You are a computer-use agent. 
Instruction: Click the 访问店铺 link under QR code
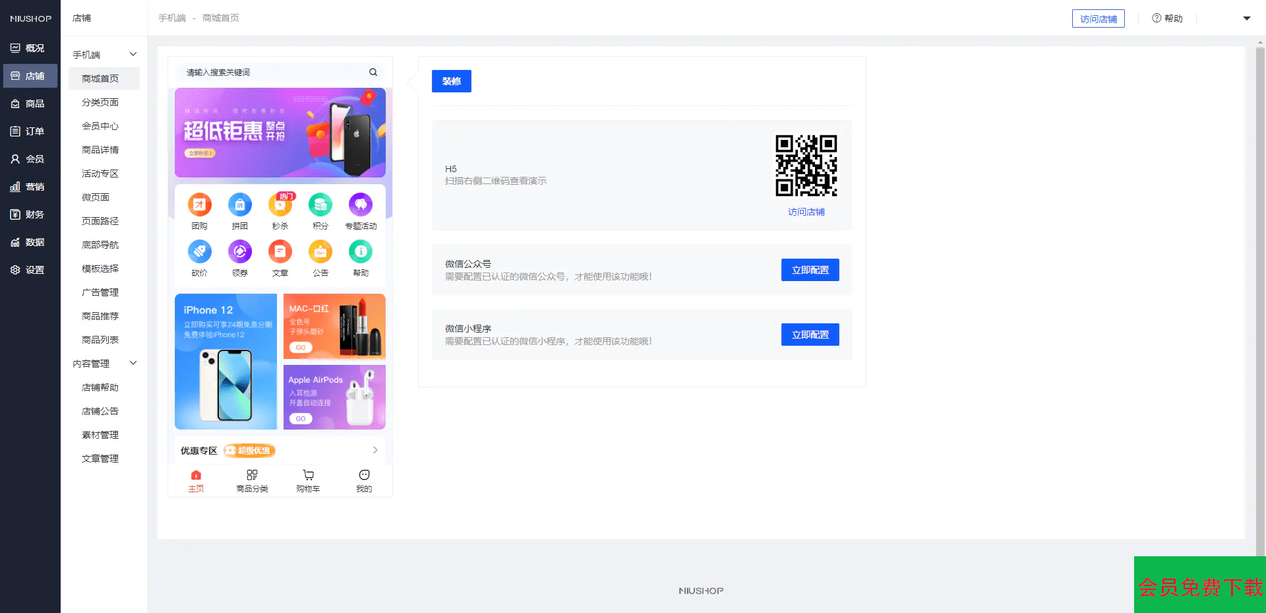(x=806, y=212)
